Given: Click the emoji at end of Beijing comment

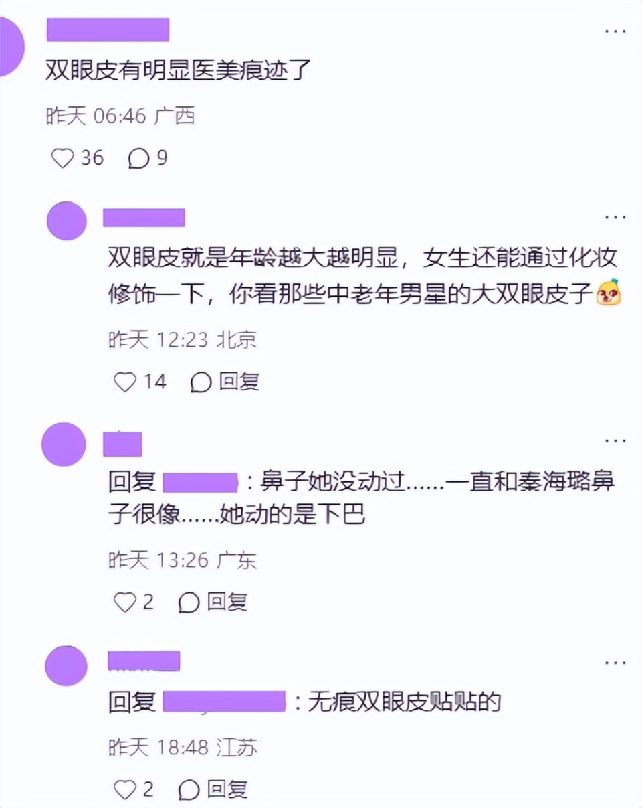Looking at the screenshot, I should [609, 293].
